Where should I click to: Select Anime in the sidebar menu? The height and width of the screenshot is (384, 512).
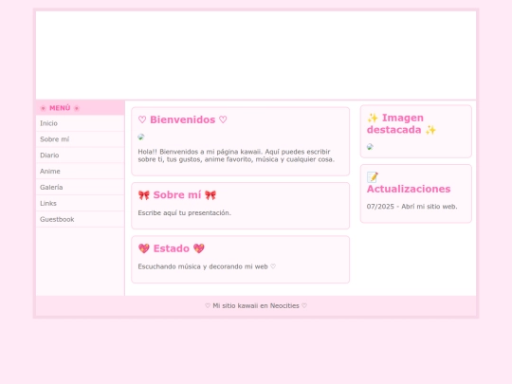coord(80,172)
